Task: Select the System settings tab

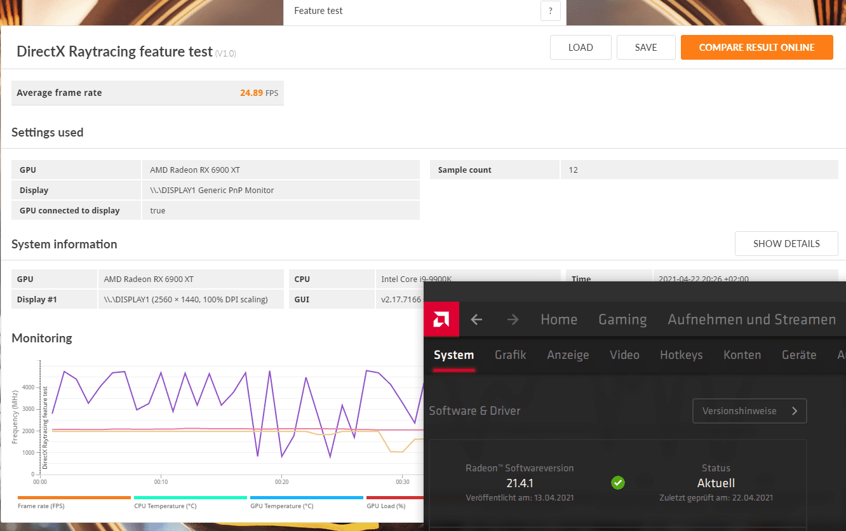Action: click(x=453, y=355)
